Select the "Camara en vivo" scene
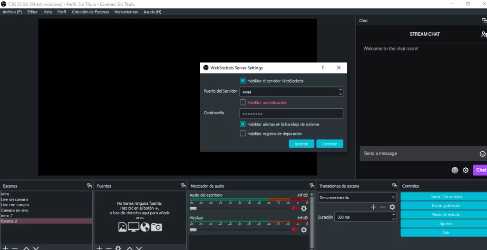 (x=46, y=210)
